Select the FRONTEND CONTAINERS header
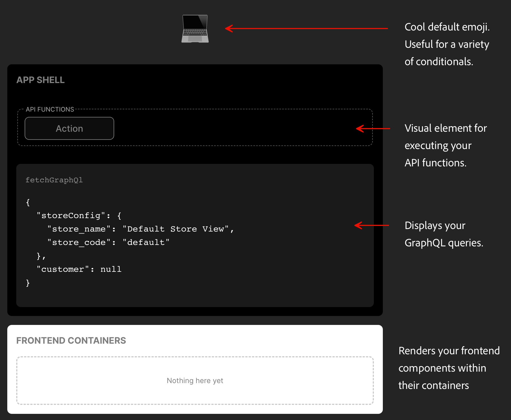This screenshot has height=420, width=511. [x=71, y=340]
